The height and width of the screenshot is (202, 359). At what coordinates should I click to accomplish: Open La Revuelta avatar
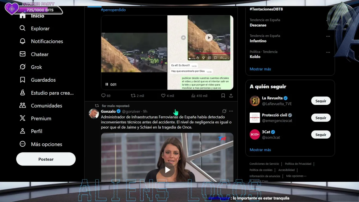pos(255,101)
